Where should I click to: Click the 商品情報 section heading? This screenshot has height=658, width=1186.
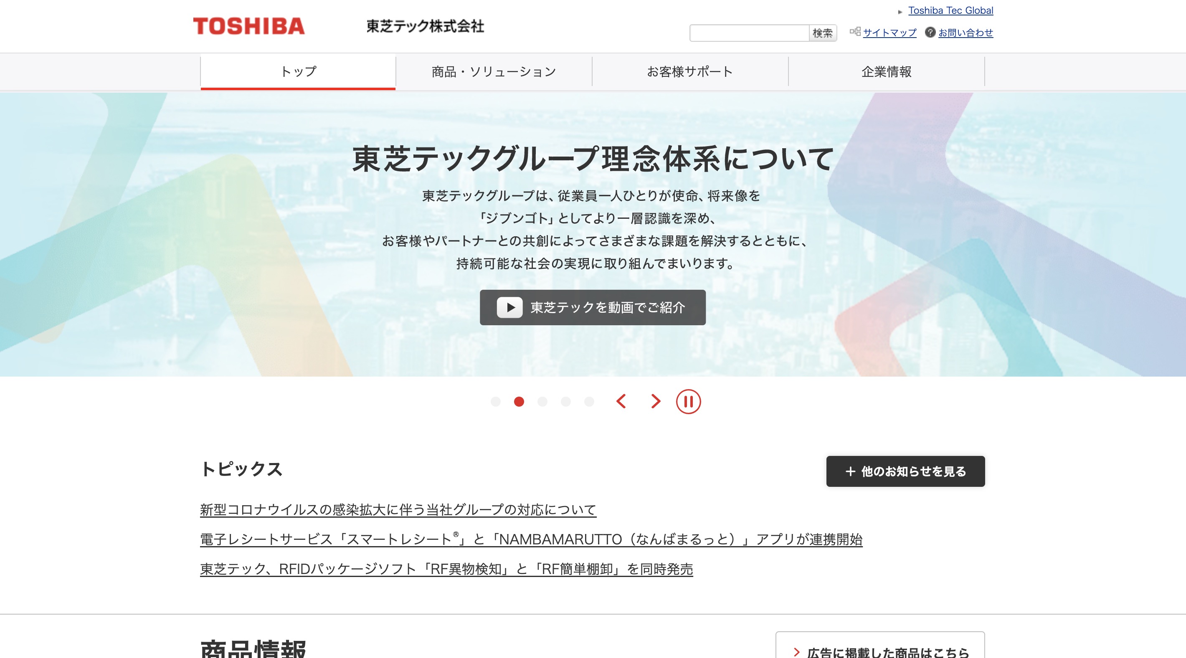coord(253,648)
